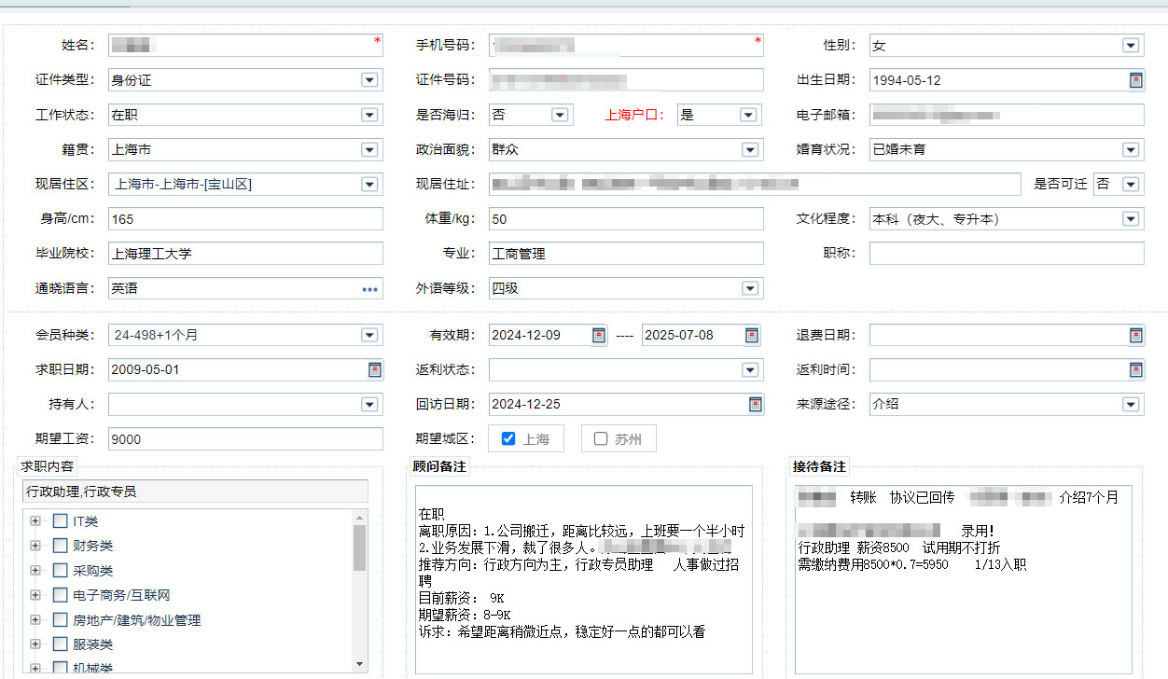Open the 文化程度 dropdown
This screenshot has width=1168, height=679.
pyautogui.click(x=1131, y=219)
